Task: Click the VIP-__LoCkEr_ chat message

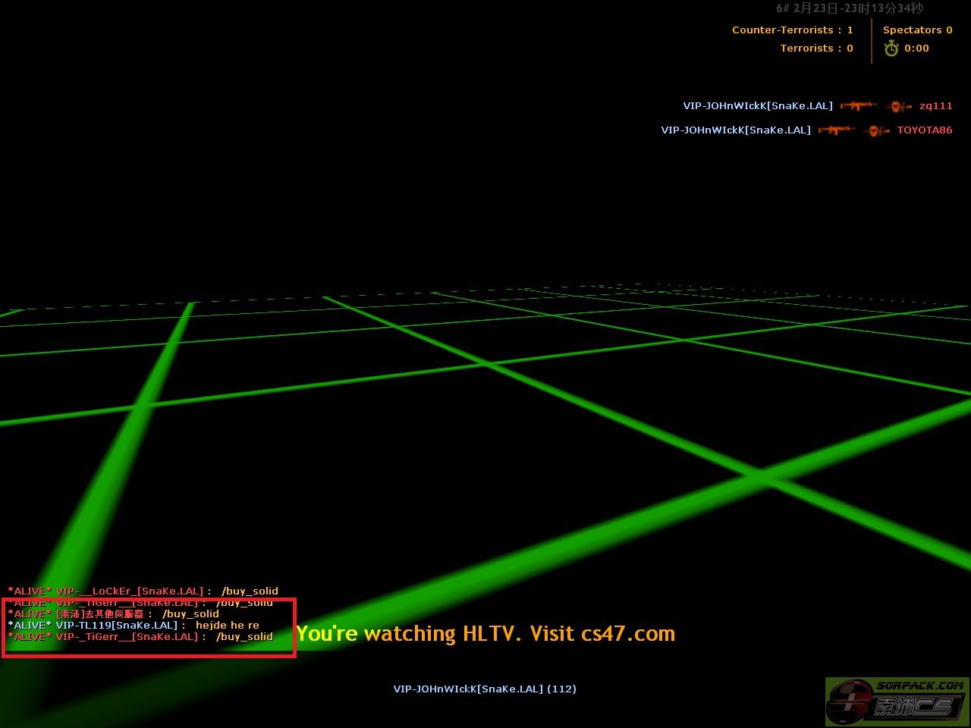Action: pyautogui.click(x=143, y=591)
